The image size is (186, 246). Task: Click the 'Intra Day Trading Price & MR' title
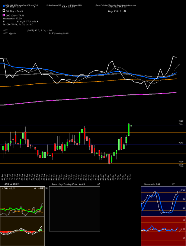(x=68, y=184)
